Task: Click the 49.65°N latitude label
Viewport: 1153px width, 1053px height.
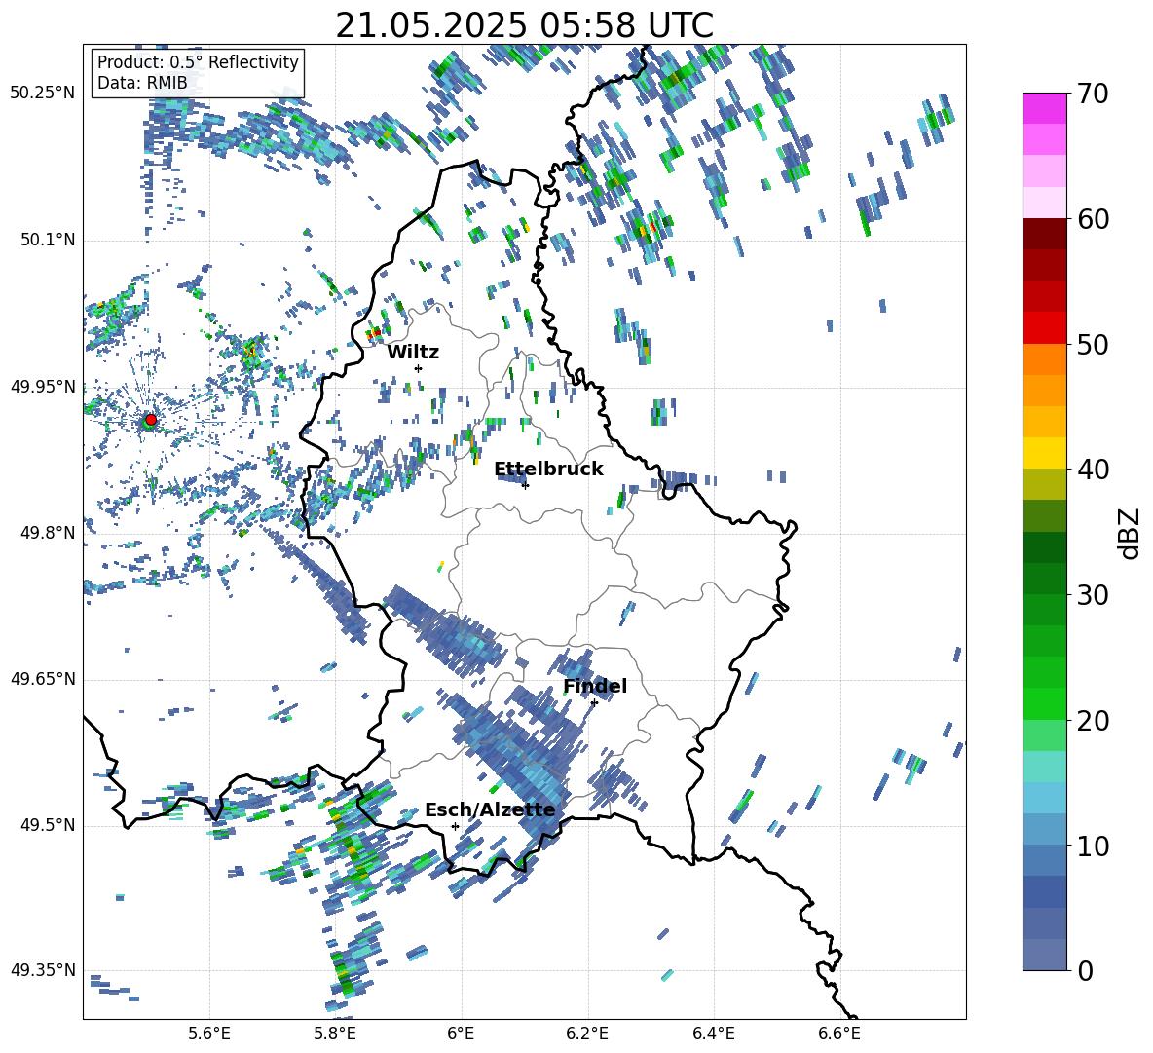Action: click(43, 679)
